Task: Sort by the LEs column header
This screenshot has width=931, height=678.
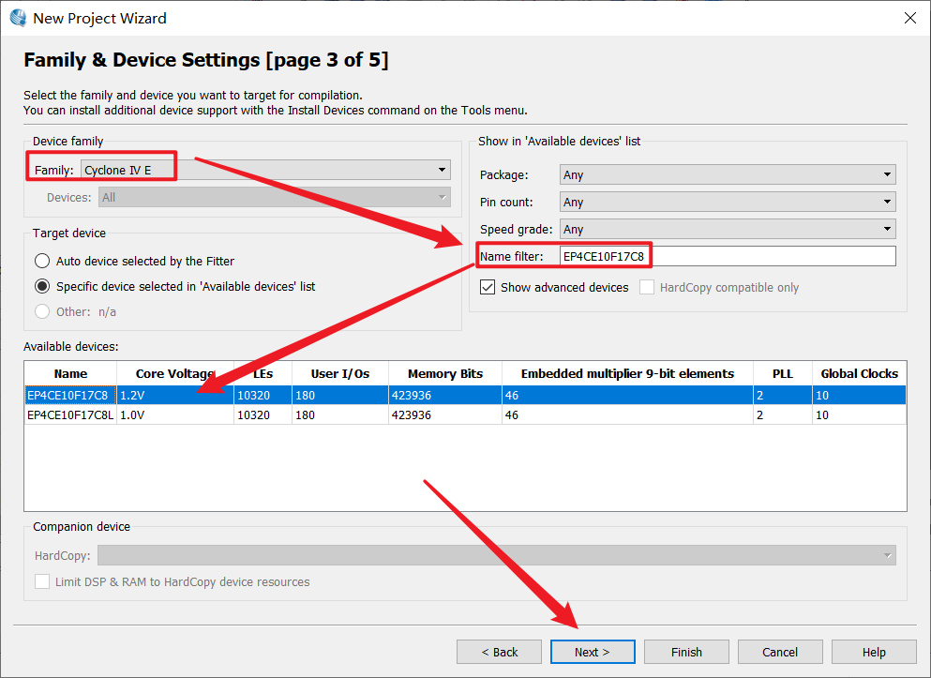Action: click(x=263, y=373)
